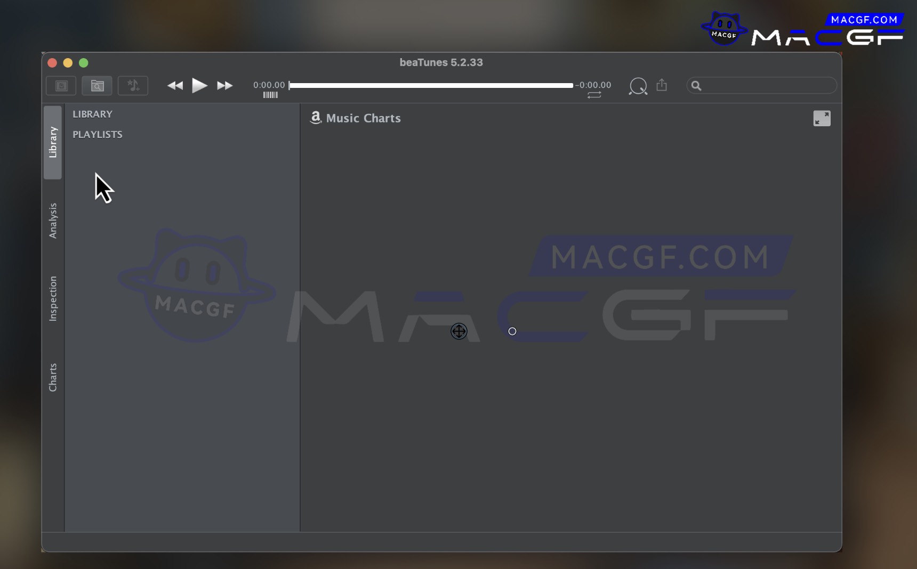Click the folder search toolbar icon
This screenshot has height=569, width=917.
[x=97, y=86]
